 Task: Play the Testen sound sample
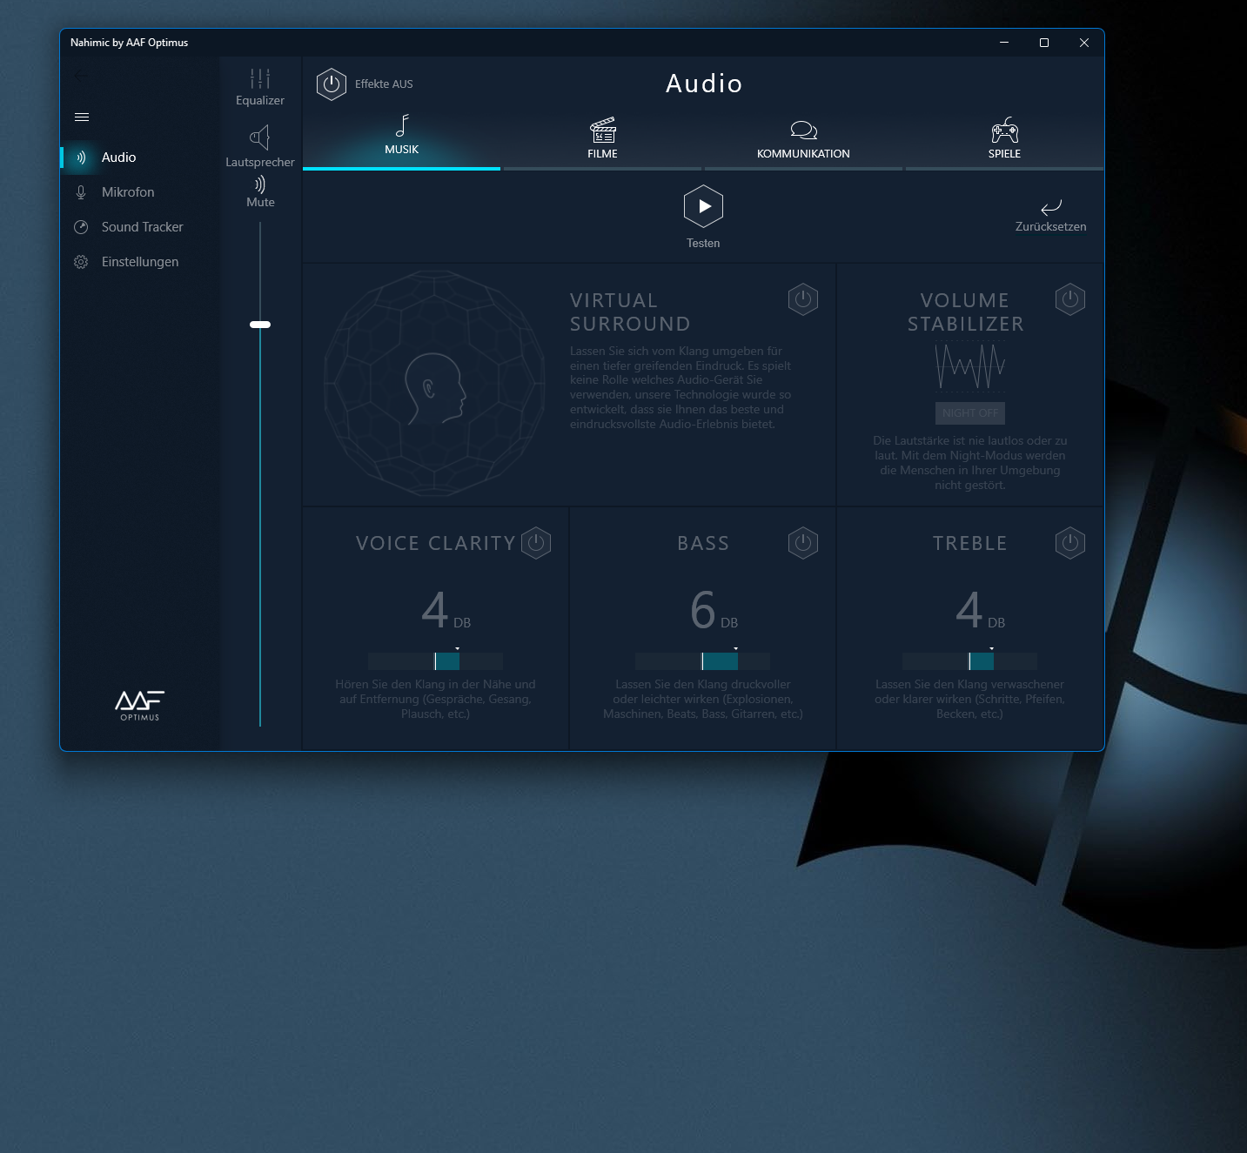[703, 206]
